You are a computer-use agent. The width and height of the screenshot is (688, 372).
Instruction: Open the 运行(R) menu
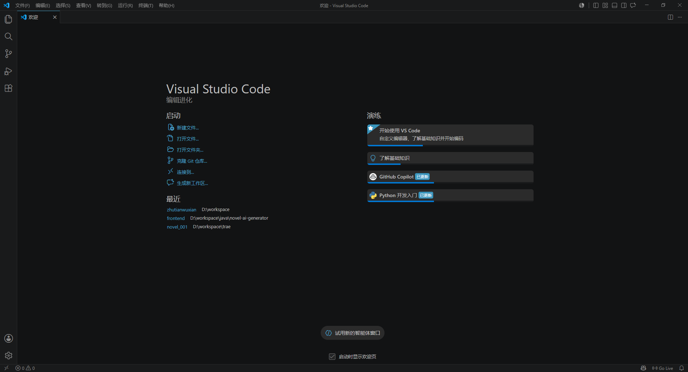click(125, 5)
